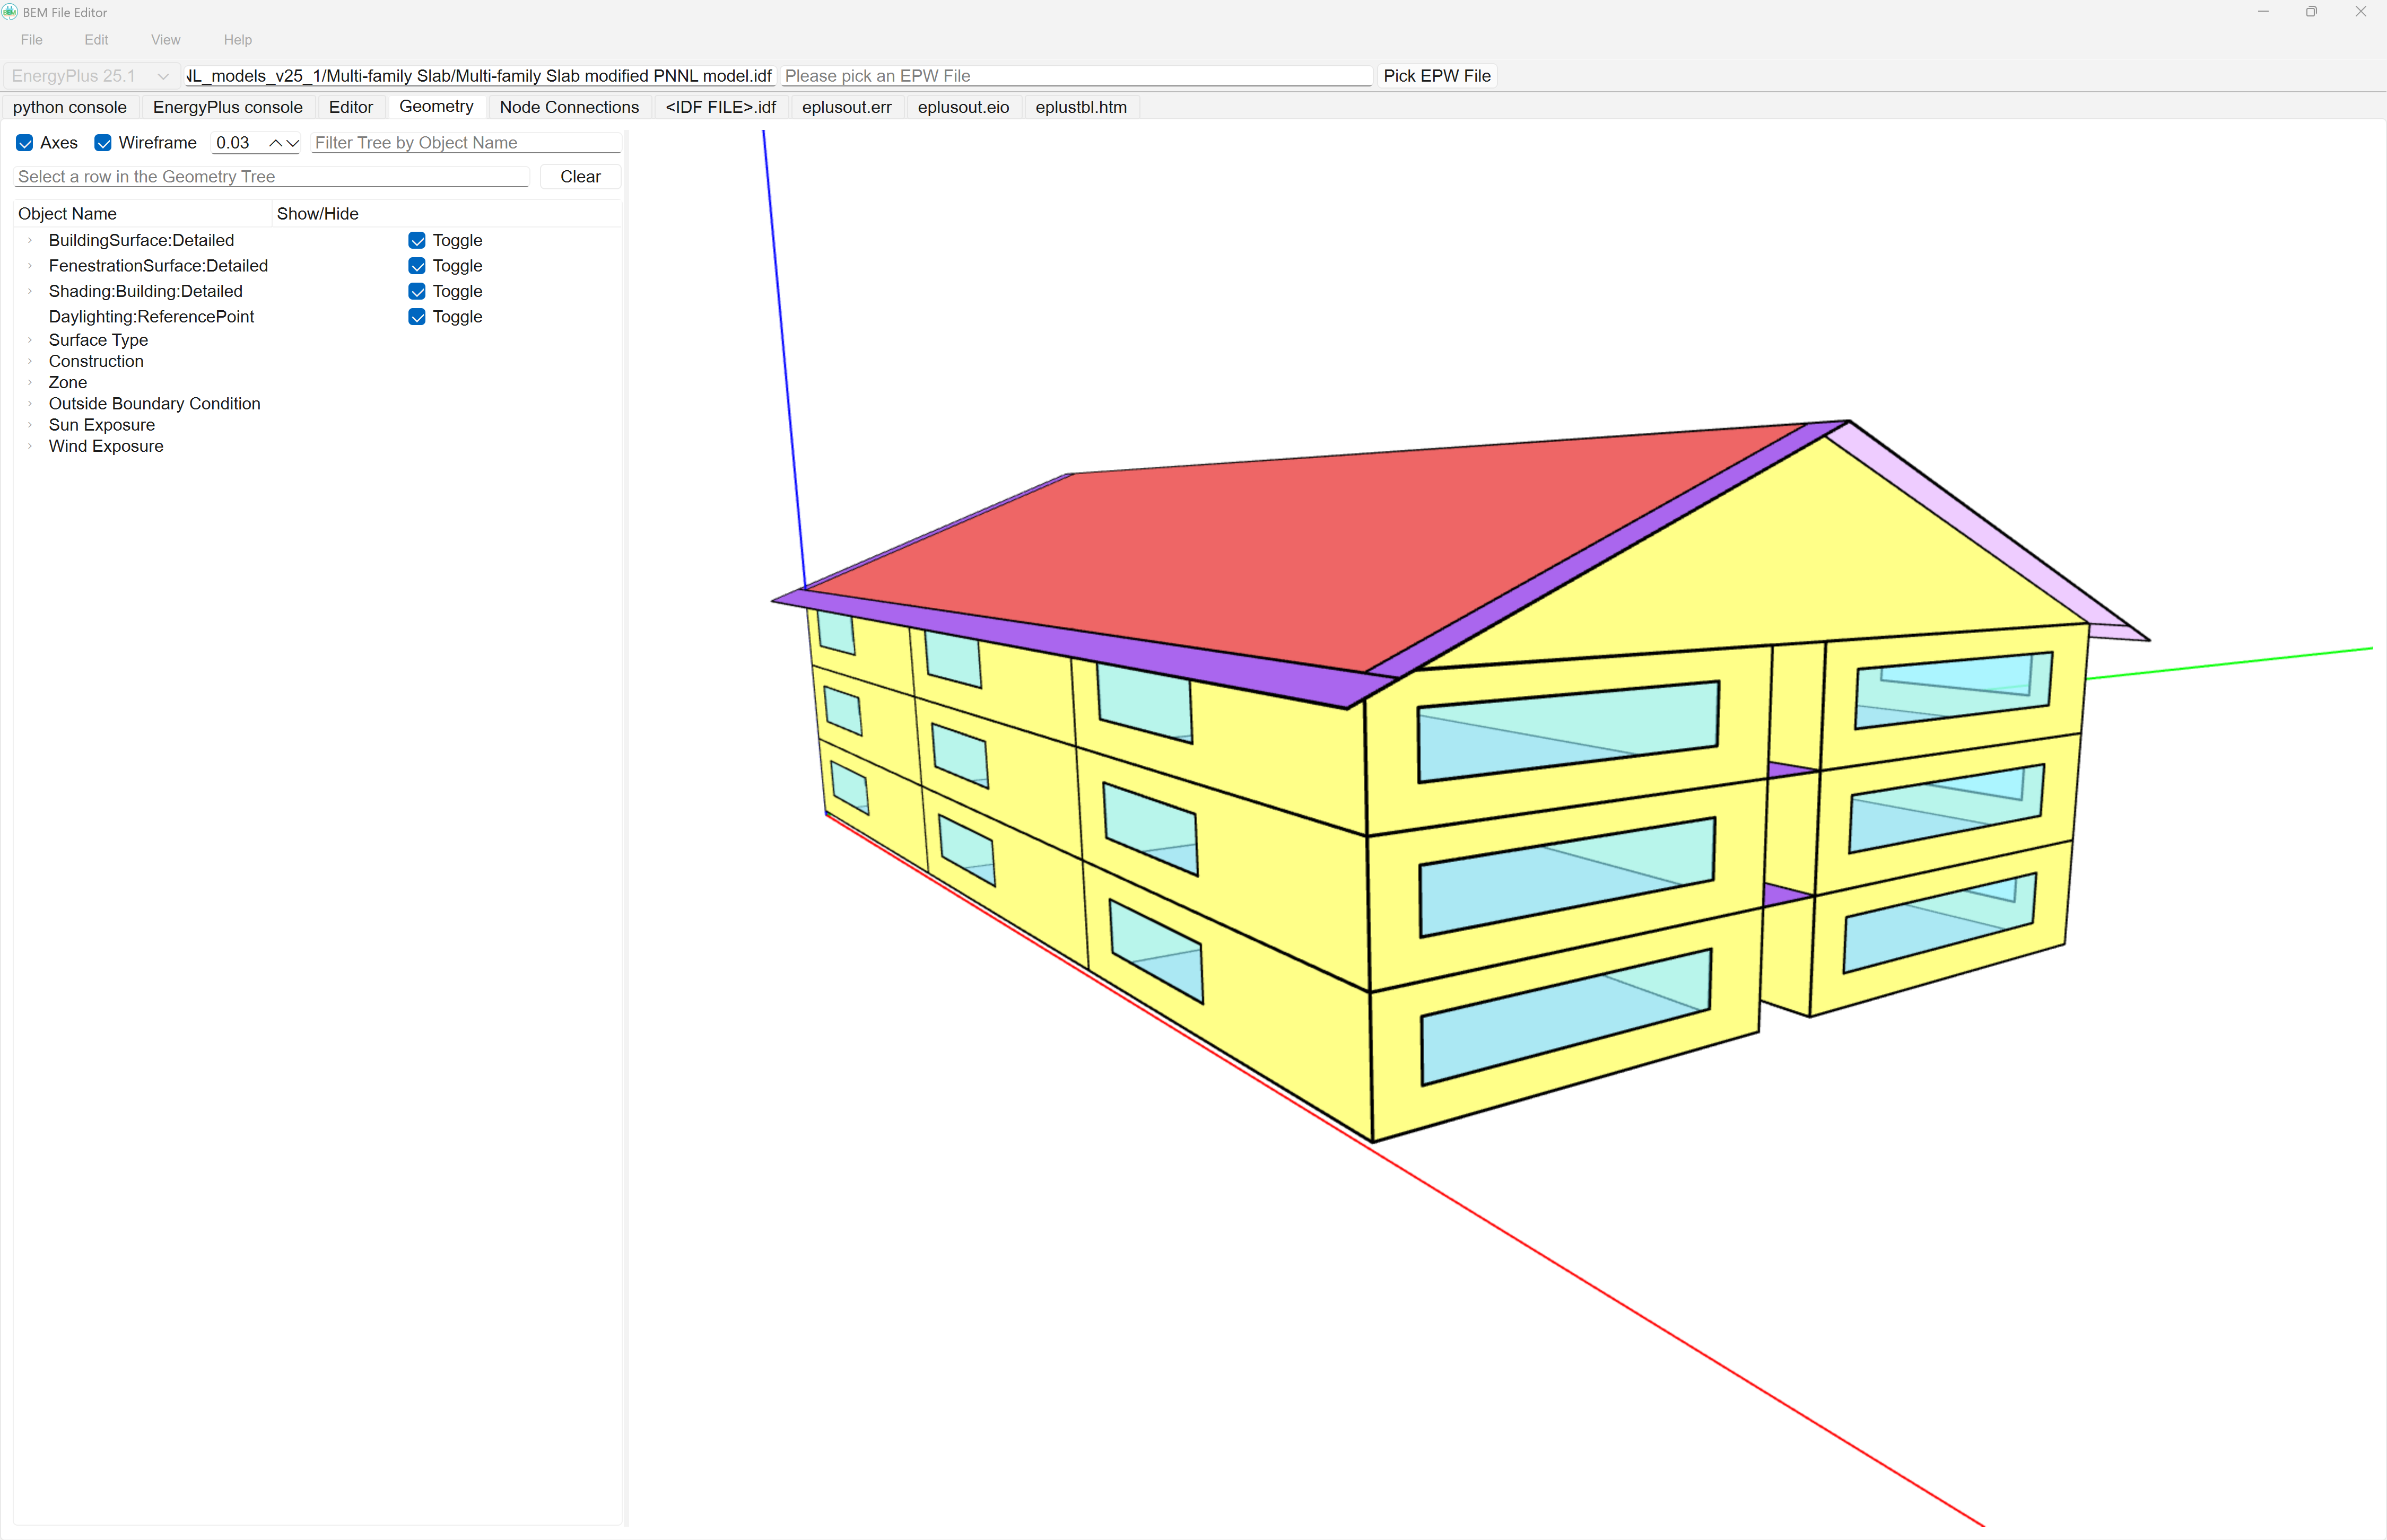
Task: Switch to the Node Connections tab
Action: 569,107
